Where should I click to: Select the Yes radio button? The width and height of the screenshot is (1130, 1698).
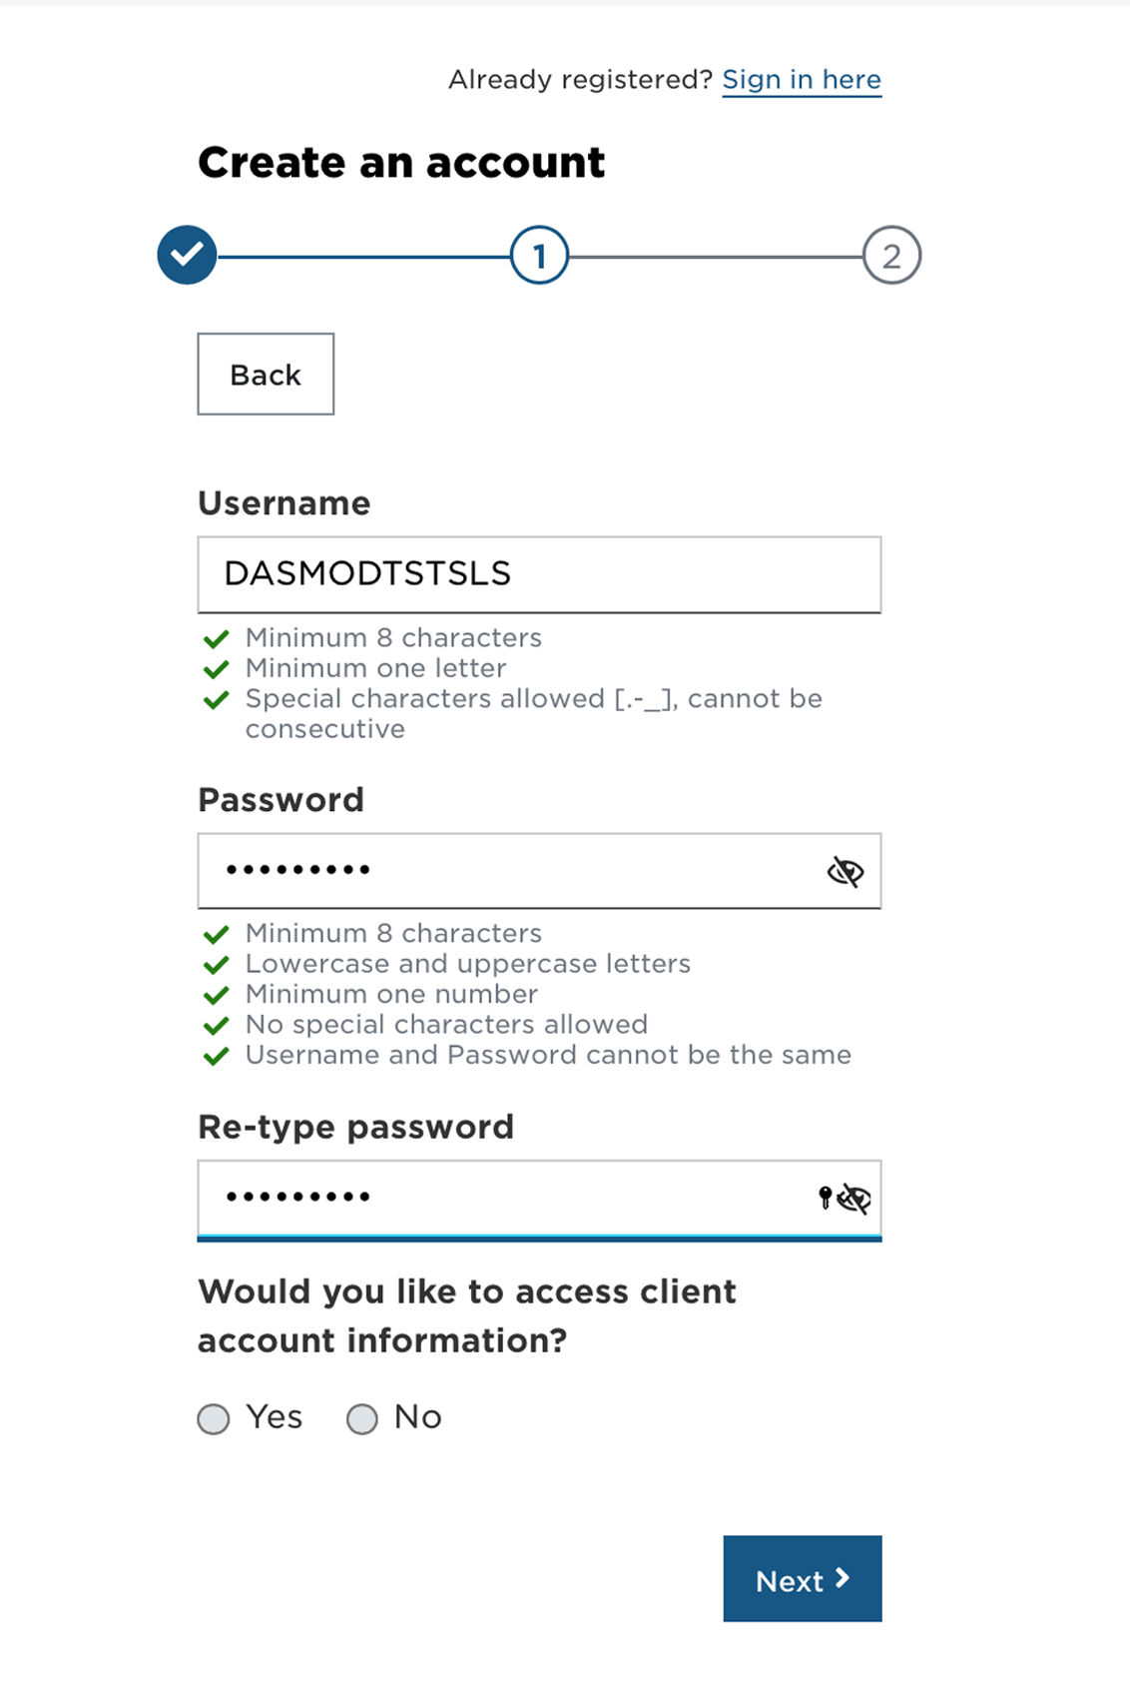213,1417
